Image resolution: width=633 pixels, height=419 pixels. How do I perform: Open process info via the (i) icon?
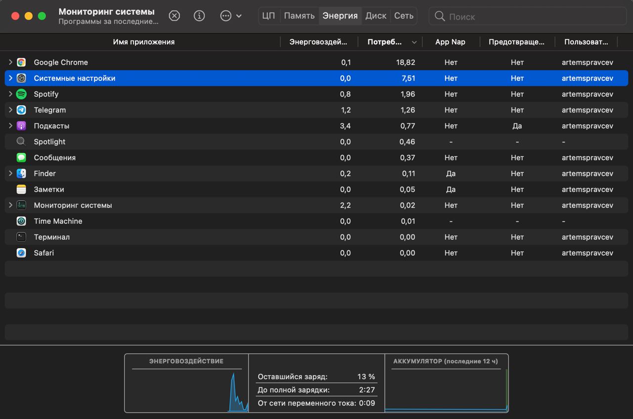[x=199, y=16]
